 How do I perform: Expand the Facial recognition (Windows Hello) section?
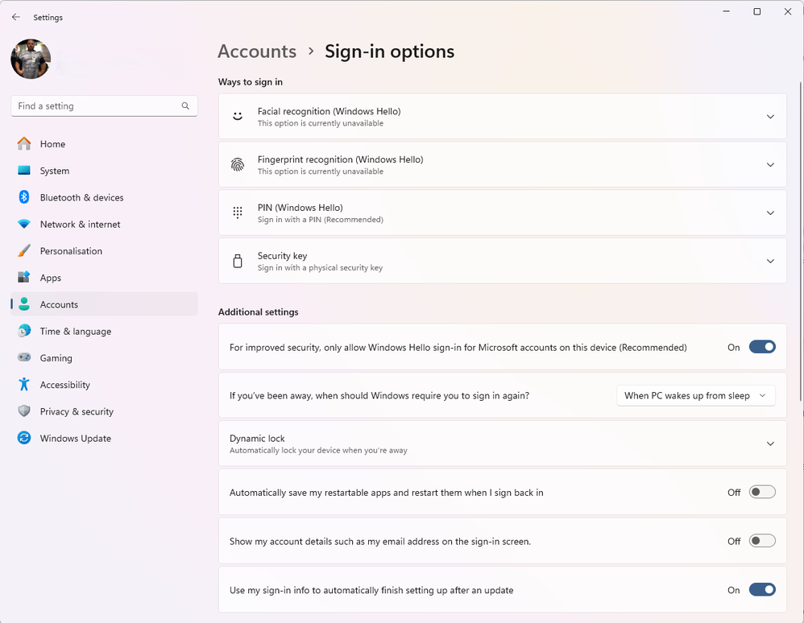pyautogui.click(x=770, y=117)
